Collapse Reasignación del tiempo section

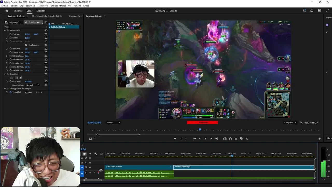pyautogui.click(x=5, y=89)
